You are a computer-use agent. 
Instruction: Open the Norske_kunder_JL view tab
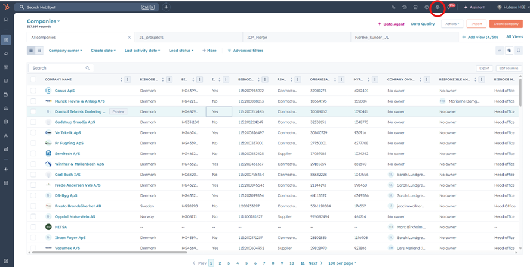[371, 37]
